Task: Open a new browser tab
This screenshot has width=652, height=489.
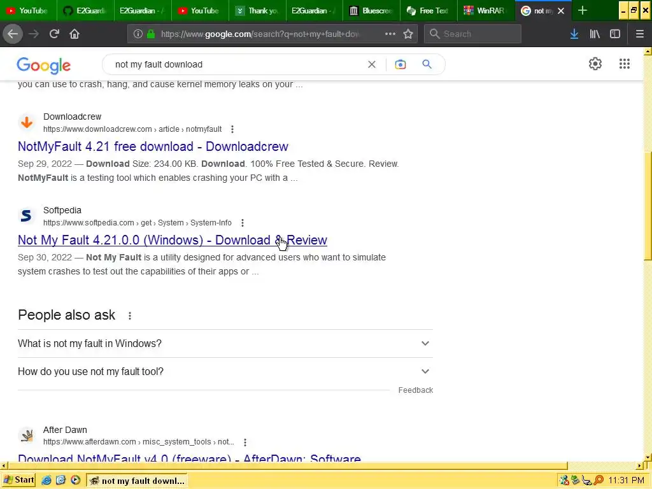Action: [583, 10]
